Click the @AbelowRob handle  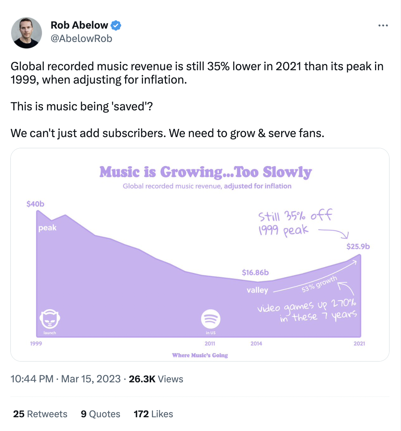tap(81, 38)
